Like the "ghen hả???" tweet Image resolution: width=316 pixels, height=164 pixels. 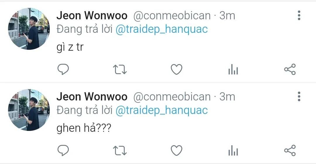176,151
